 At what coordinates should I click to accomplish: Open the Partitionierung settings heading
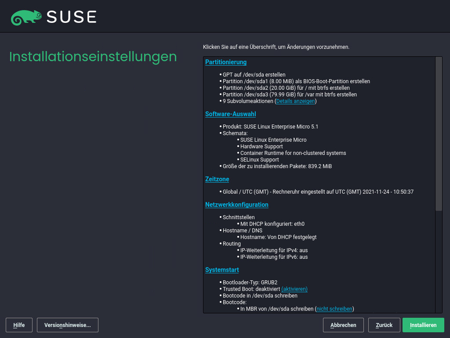pos(225,62)
